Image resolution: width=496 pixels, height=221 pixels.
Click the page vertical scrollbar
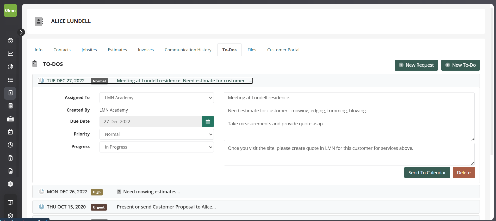[x=492, y=81]
